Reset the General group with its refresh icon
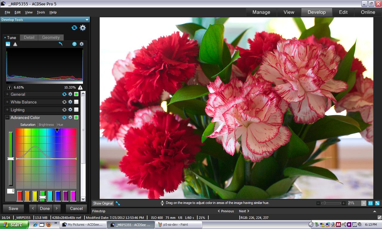The image size is (382, 229). click(x=64, y=94)
